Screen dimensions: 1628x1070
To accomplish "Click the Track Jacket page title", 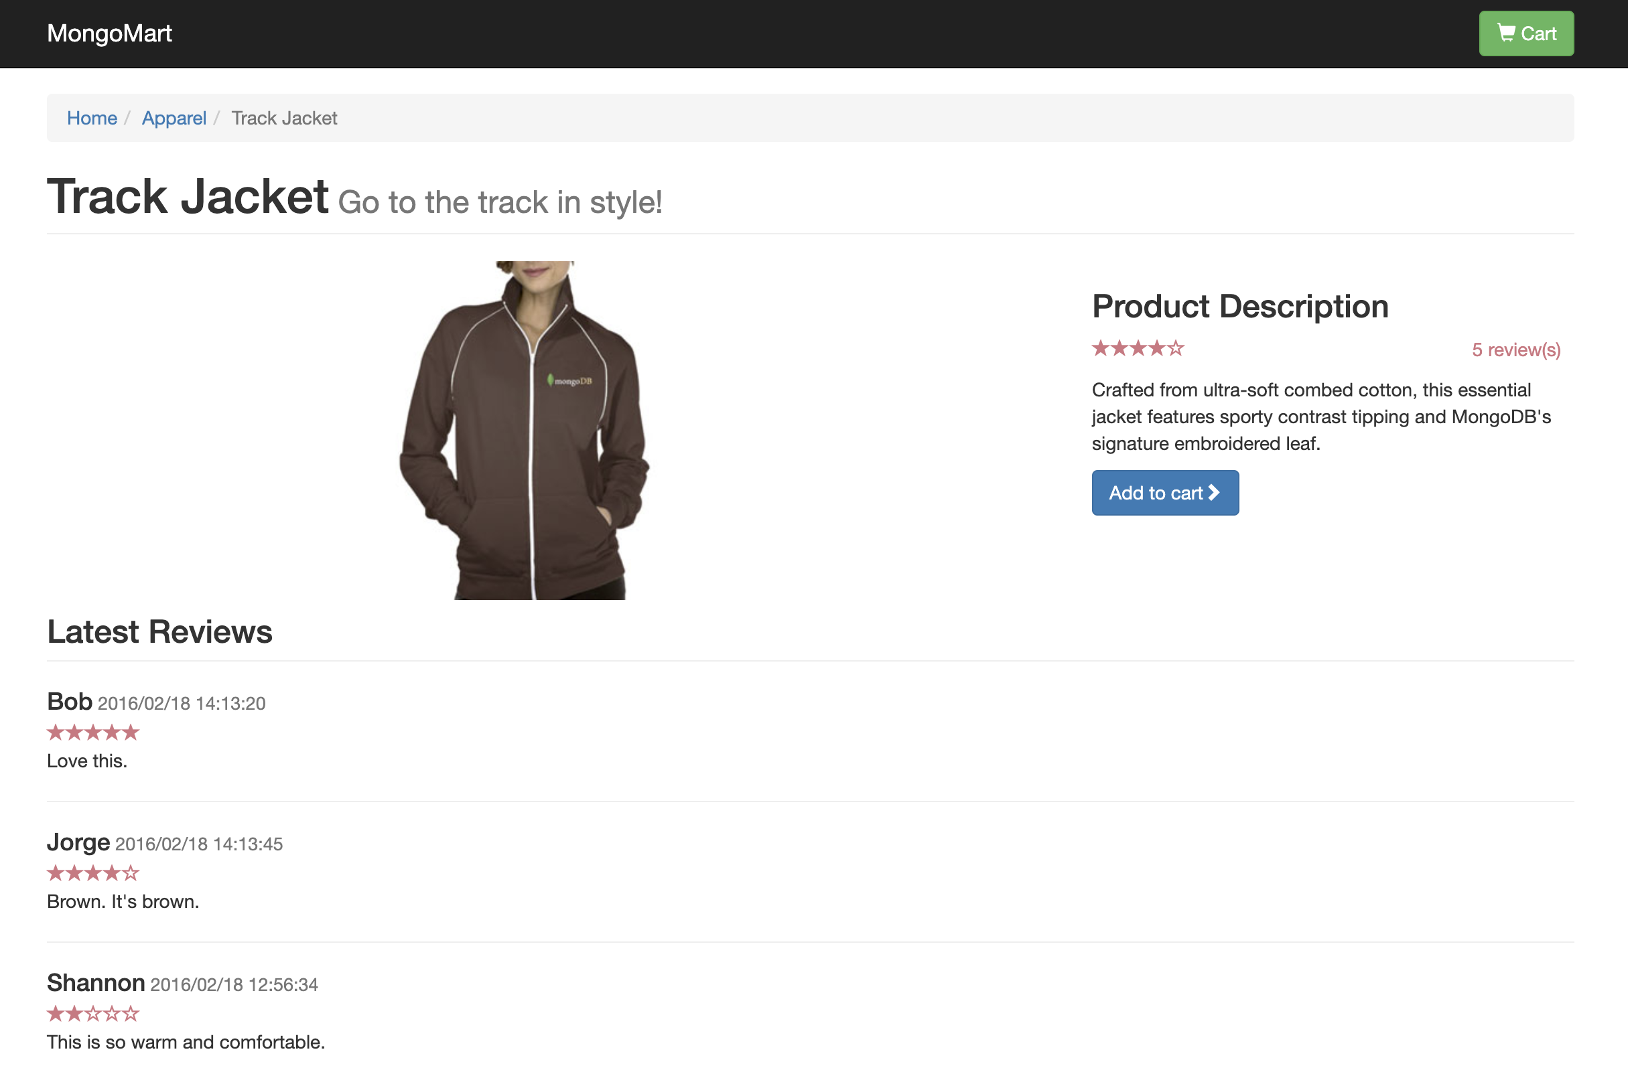I will tap(188, 198).
